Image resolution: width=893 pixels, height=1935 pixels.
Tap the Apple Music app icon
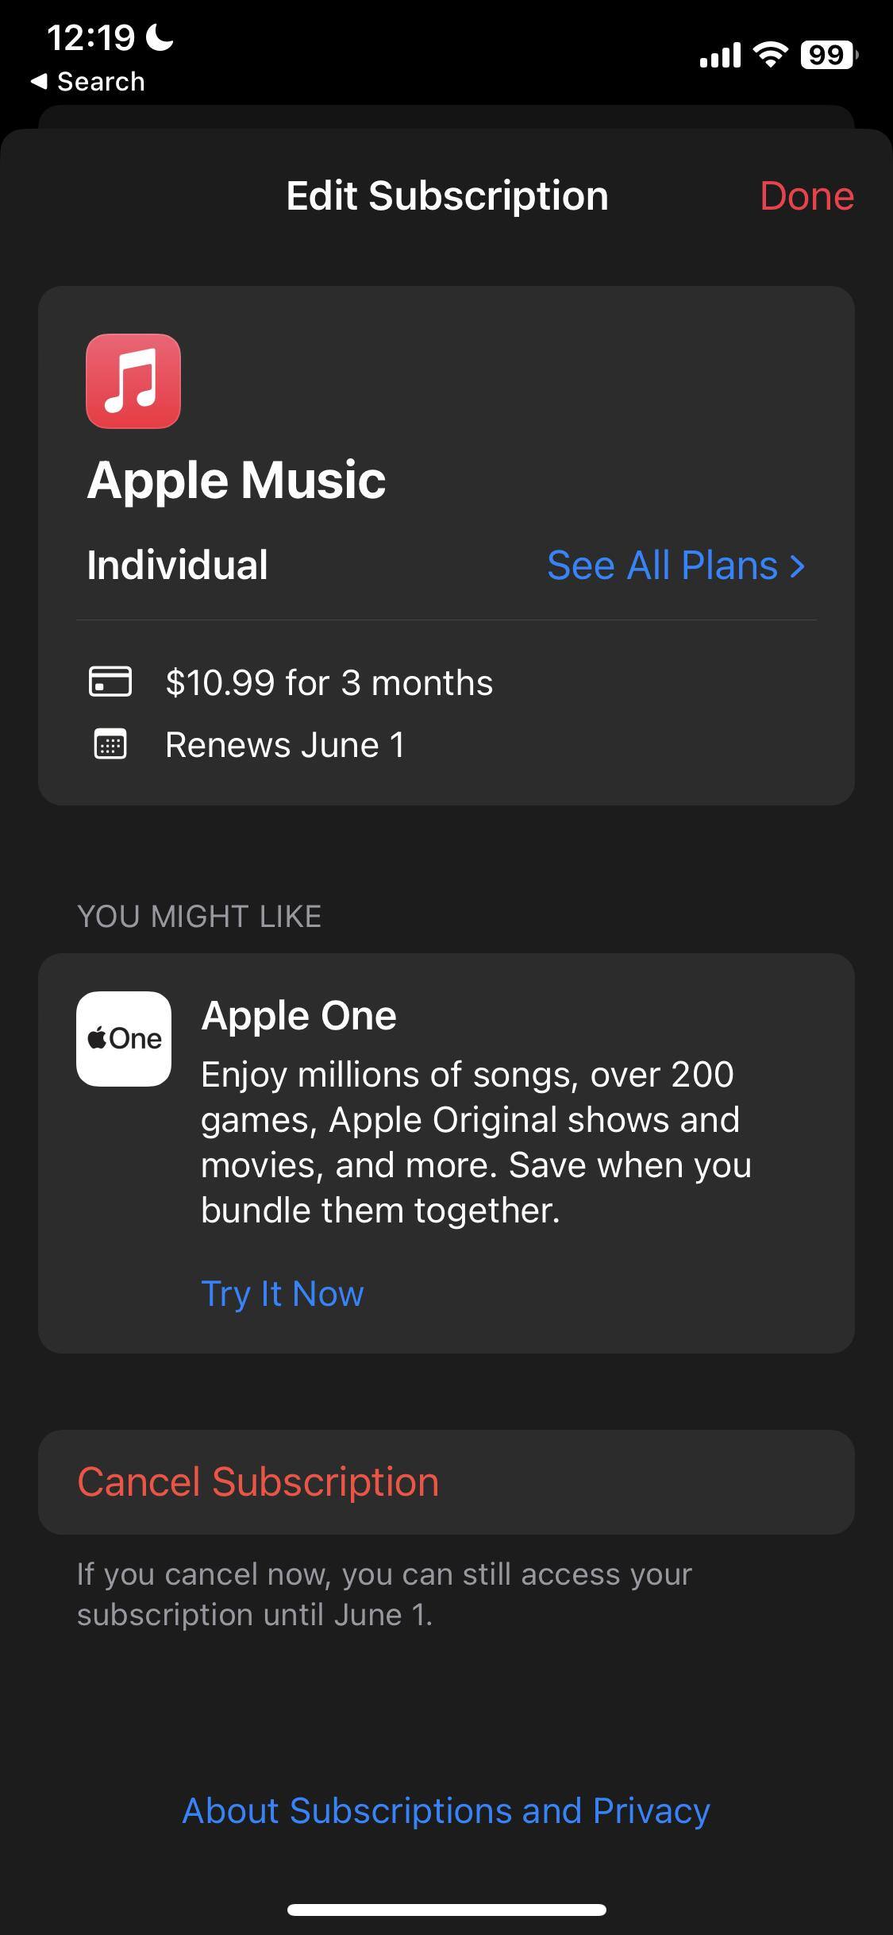(x=133, y=381)
